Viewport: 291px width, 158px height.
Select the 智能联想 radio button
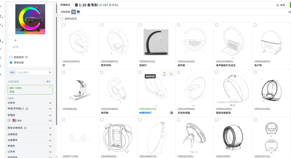[11, 57]
